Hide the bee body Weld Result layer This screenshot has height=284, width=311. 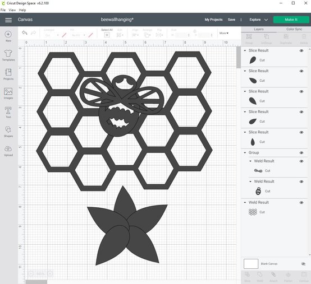[301, 181]
